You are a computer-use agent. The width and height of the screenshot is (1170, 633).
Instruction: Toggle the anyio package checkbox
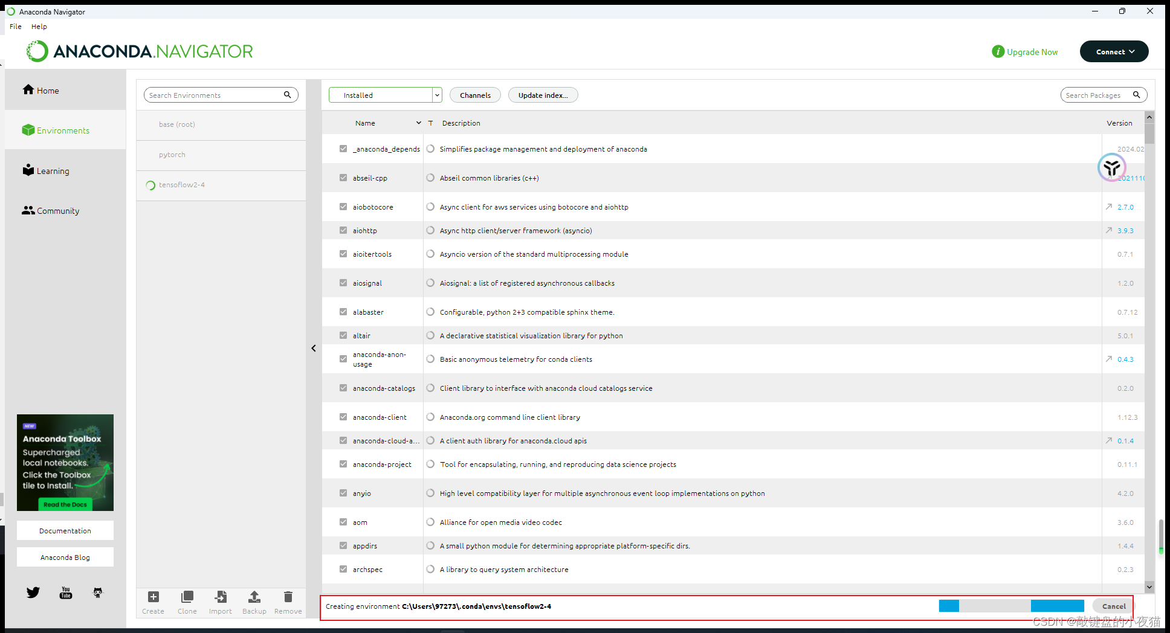click(343, 493)
